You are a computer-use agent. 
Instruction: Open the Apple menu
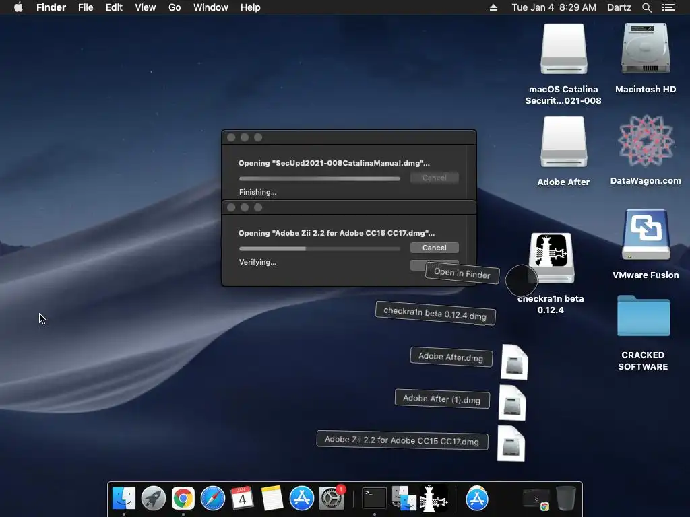click(18, 7)
